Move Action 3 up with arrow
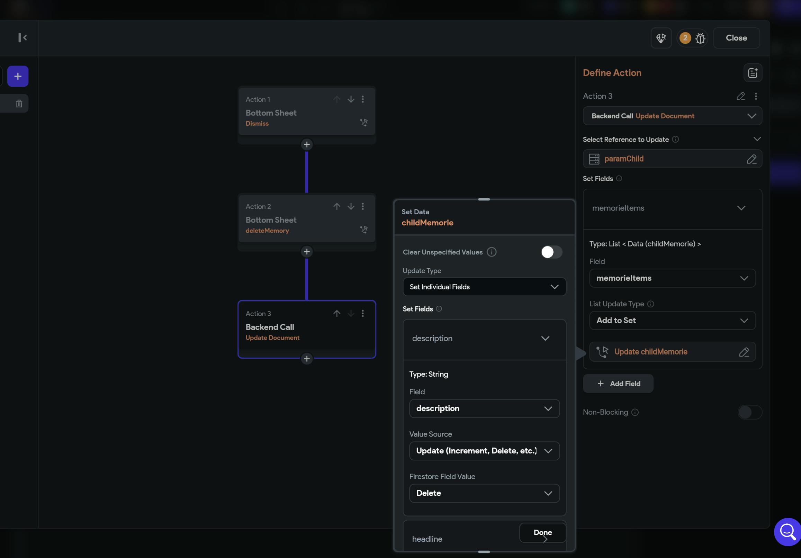Screen dimensions: 801x558 pyautogui.click(x=337, y=314)
